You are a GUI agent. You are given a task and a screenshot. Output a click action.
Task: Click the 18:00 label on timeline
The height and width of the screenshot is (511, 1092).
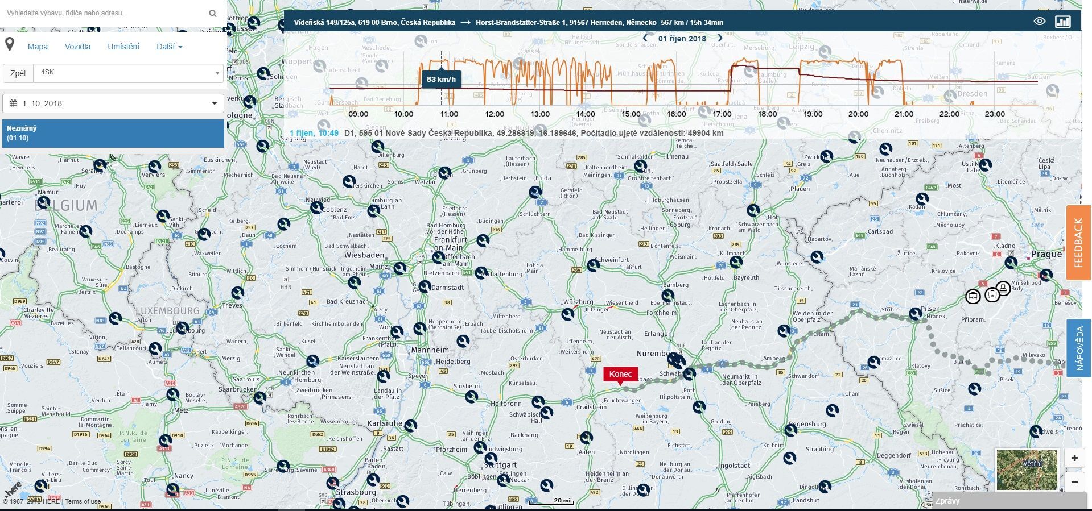(767, 114)
